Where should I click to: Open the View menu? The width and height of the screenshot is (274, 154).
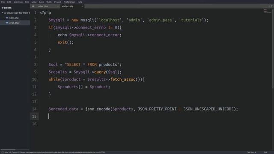(34, 2)
